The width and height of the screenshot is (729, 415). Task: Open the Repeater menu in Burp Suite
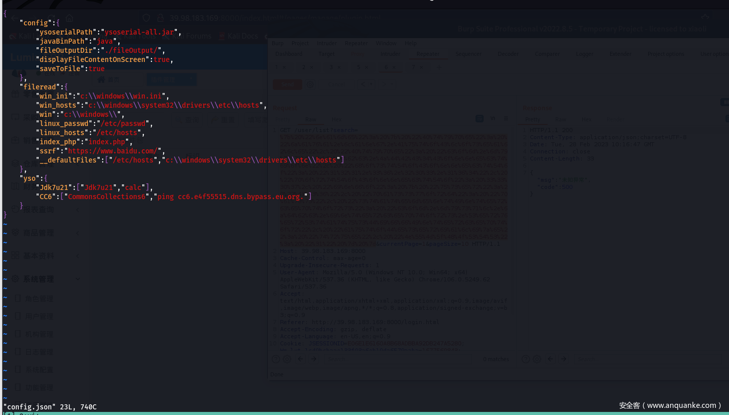pyautogui.click(x=357, y=43)
